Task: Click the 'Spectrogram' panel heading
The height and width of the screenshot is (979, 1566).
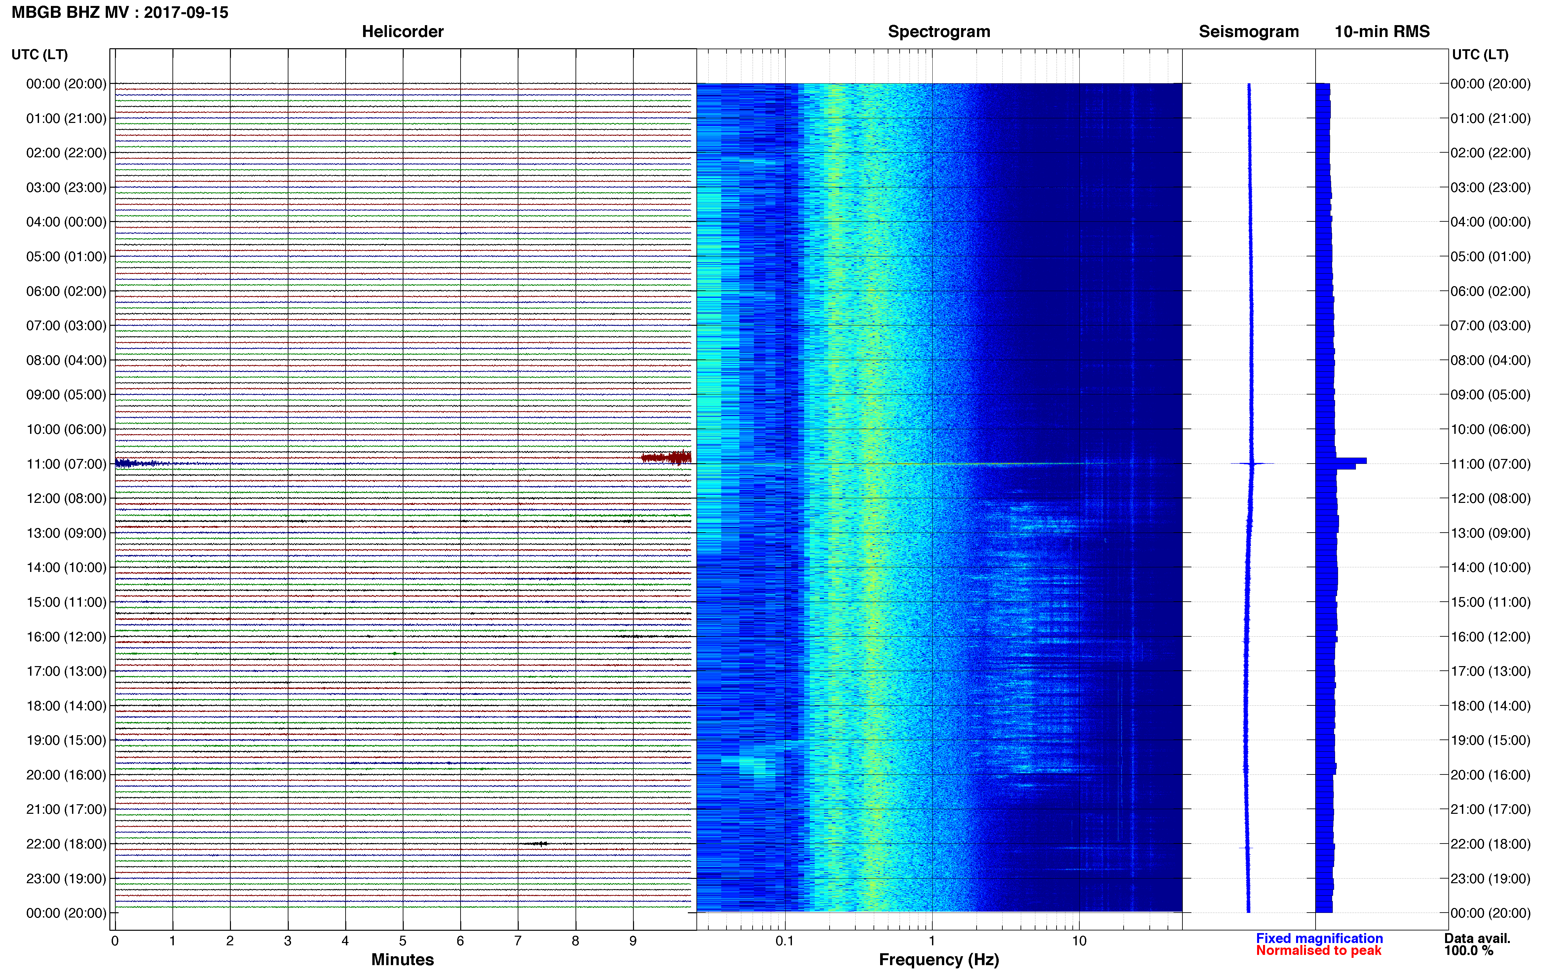Action: coord(939,32)
